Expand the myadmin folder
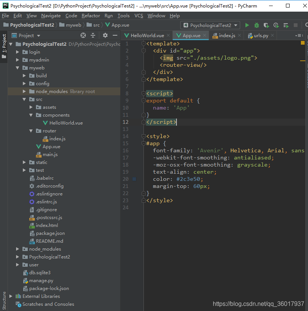 click(x=18, y=60)
